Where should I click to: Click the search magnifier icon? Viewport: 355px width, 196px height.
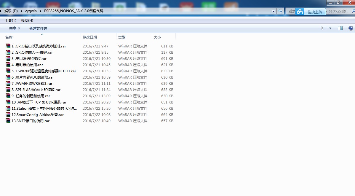coord(353,11)
